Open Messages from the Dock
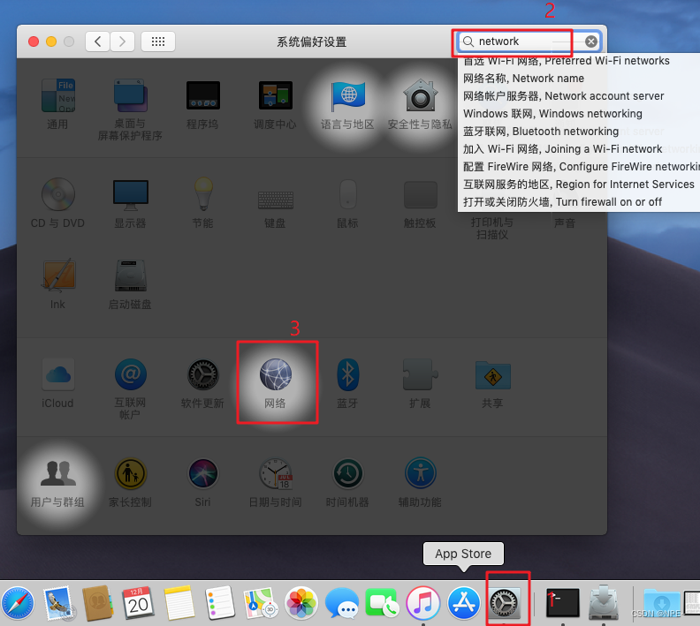700x626 pixels. coord(342,603)
